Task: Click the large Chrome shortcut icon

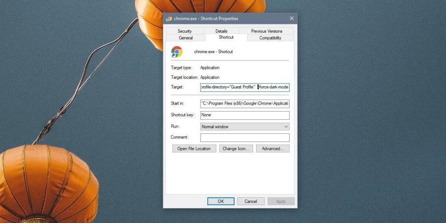Action: pos(177,52)
